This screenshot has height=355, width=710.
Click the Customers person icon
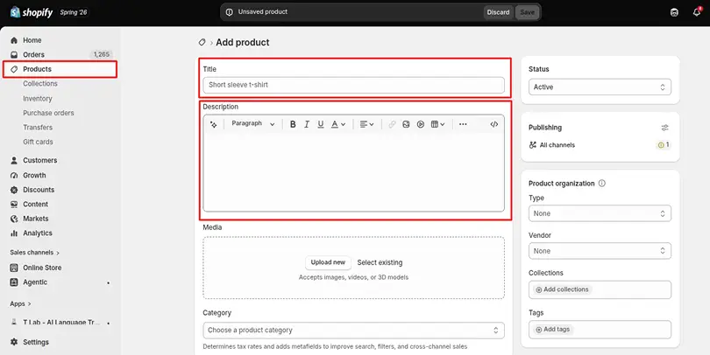click(x=14, y=160)
